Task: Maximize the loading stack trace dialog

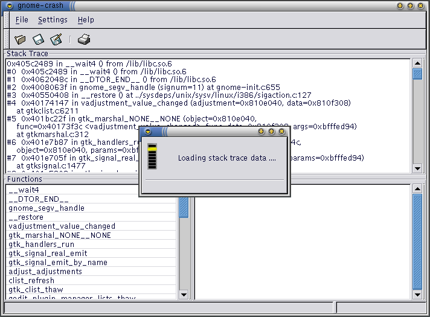Action: (272, 132)
